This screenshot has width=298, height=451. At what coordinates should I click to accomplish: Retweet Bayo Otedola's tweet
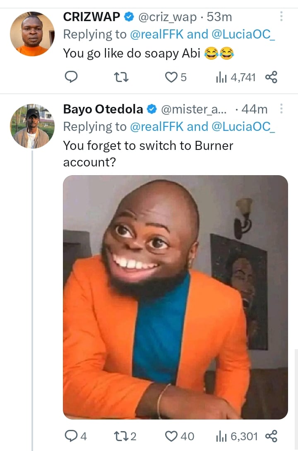click(121, 436)
